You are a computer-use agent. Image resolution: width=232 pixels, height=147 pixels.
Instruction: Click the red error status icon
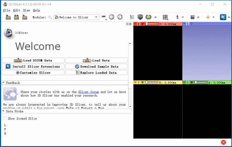(223, 142)
